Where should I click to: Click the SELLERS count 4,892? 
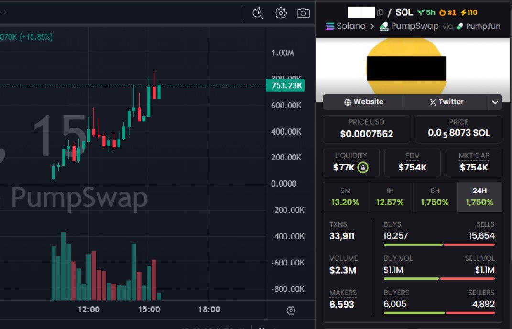pos(483,304)
